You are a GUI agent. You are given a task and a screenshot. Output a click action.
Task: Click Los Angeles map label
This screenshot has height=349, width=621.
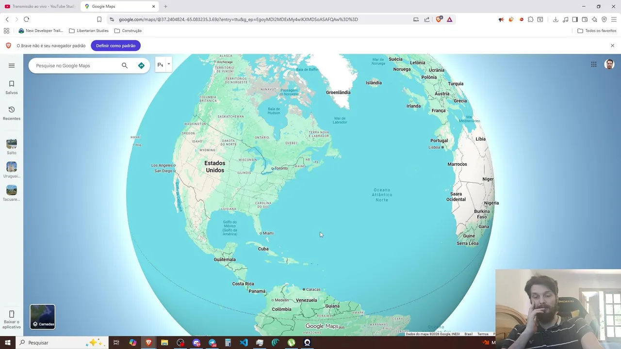coord(162,165)
